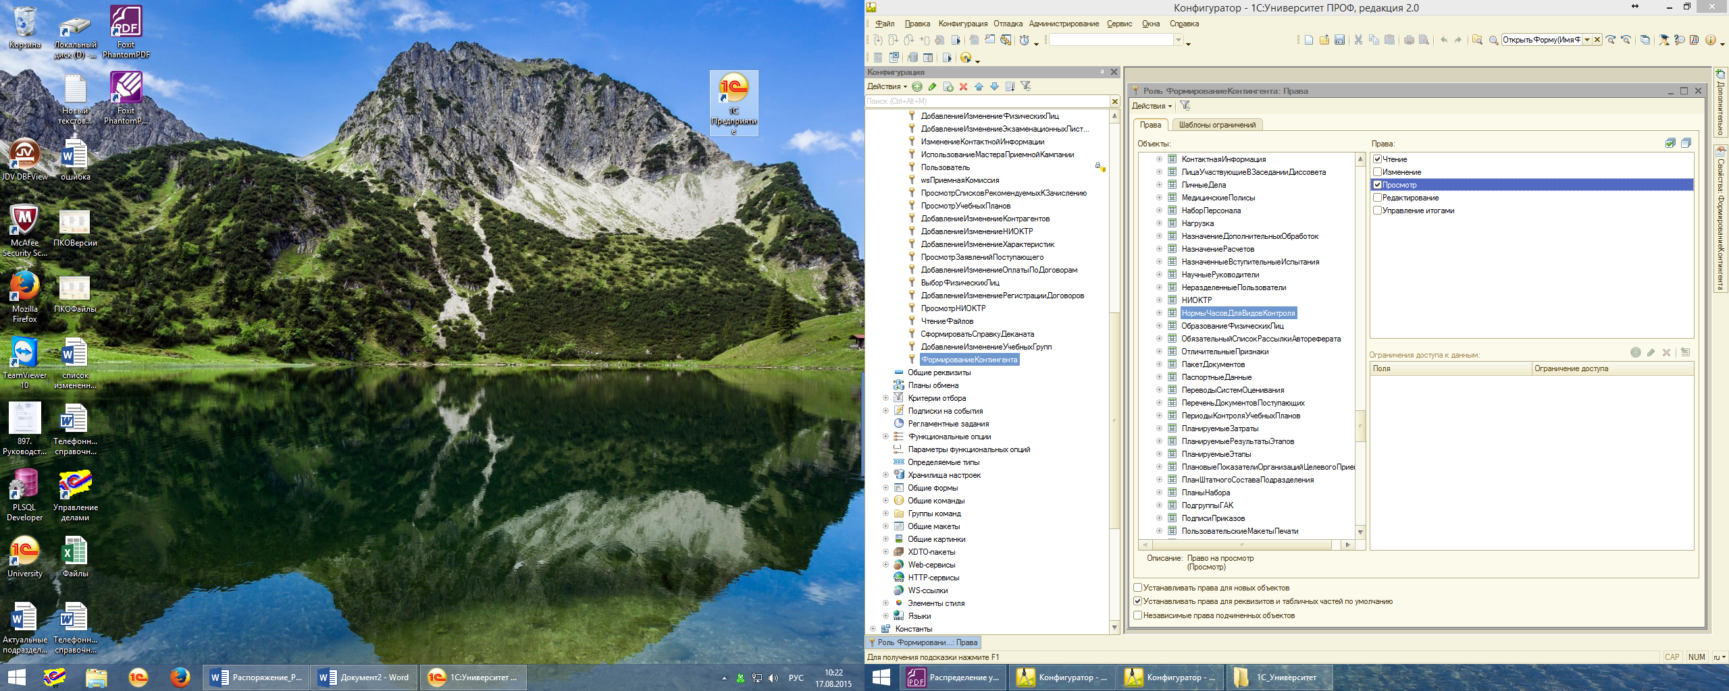This screenshot has height=691, width=1729.
Task: Click the check-all rights icon above Права list
Action: click(x=1670, y=143)
